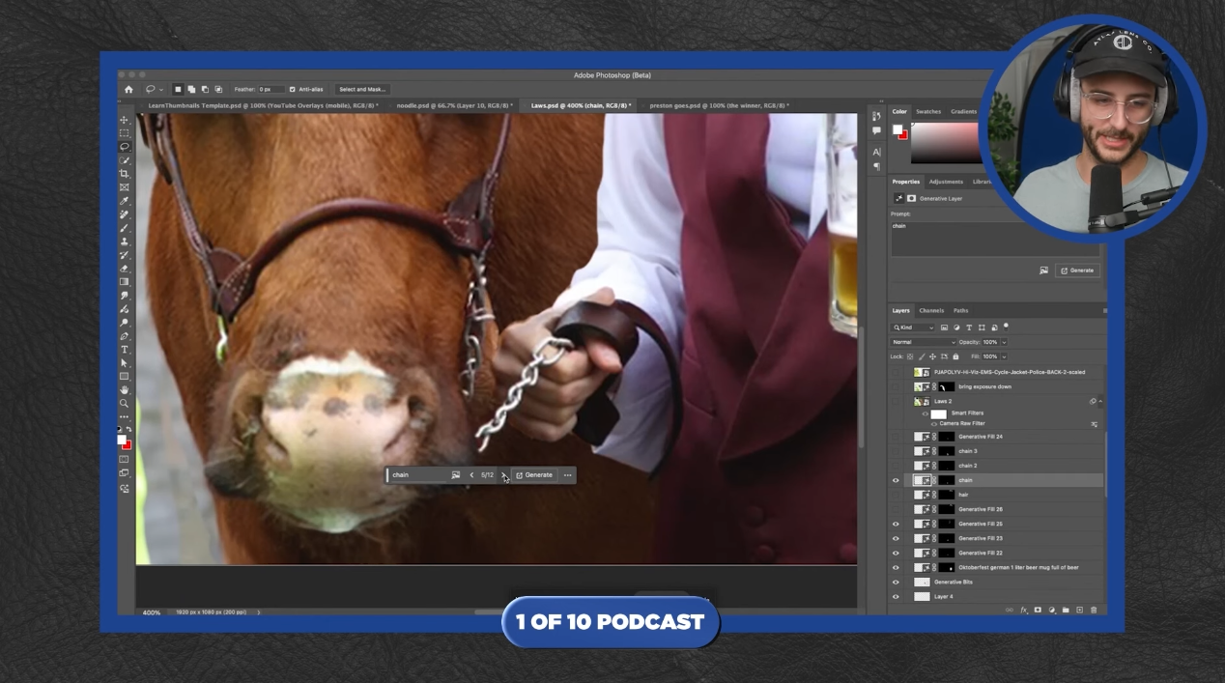
Task: Delete layer using the trash icon
Action: click(x=1094, y=610)
